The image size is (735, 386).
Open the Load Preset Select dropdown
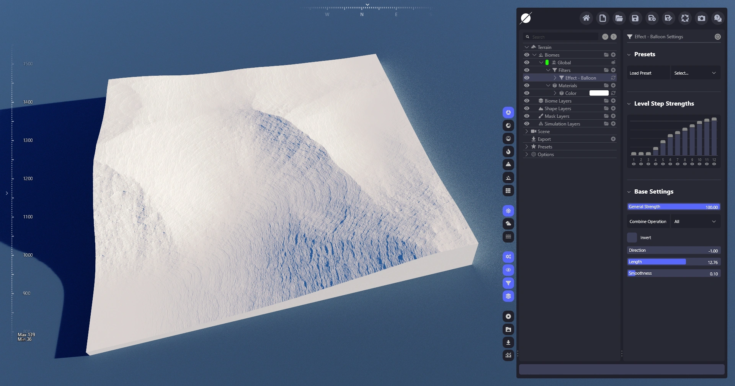tap(695, 73)
